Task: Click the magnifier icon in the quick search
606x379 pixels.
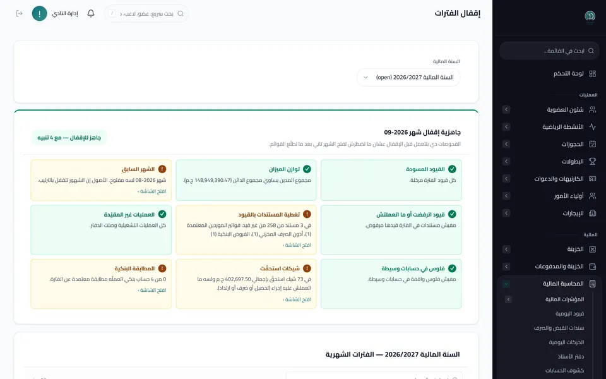Action: tap(181, 13)
